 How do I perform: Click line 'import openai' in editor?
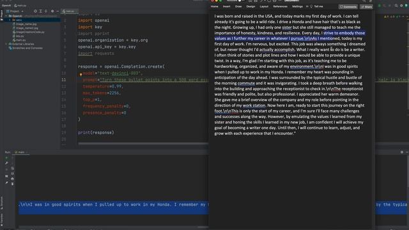coord(94,20)
